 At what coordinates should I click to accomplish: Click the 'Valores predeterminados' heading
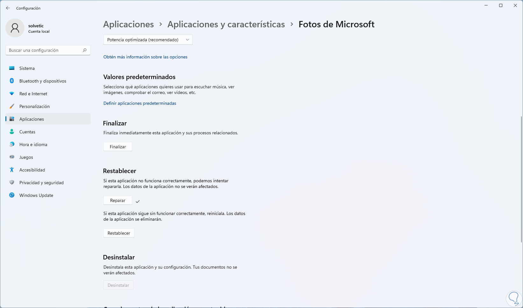139,77
